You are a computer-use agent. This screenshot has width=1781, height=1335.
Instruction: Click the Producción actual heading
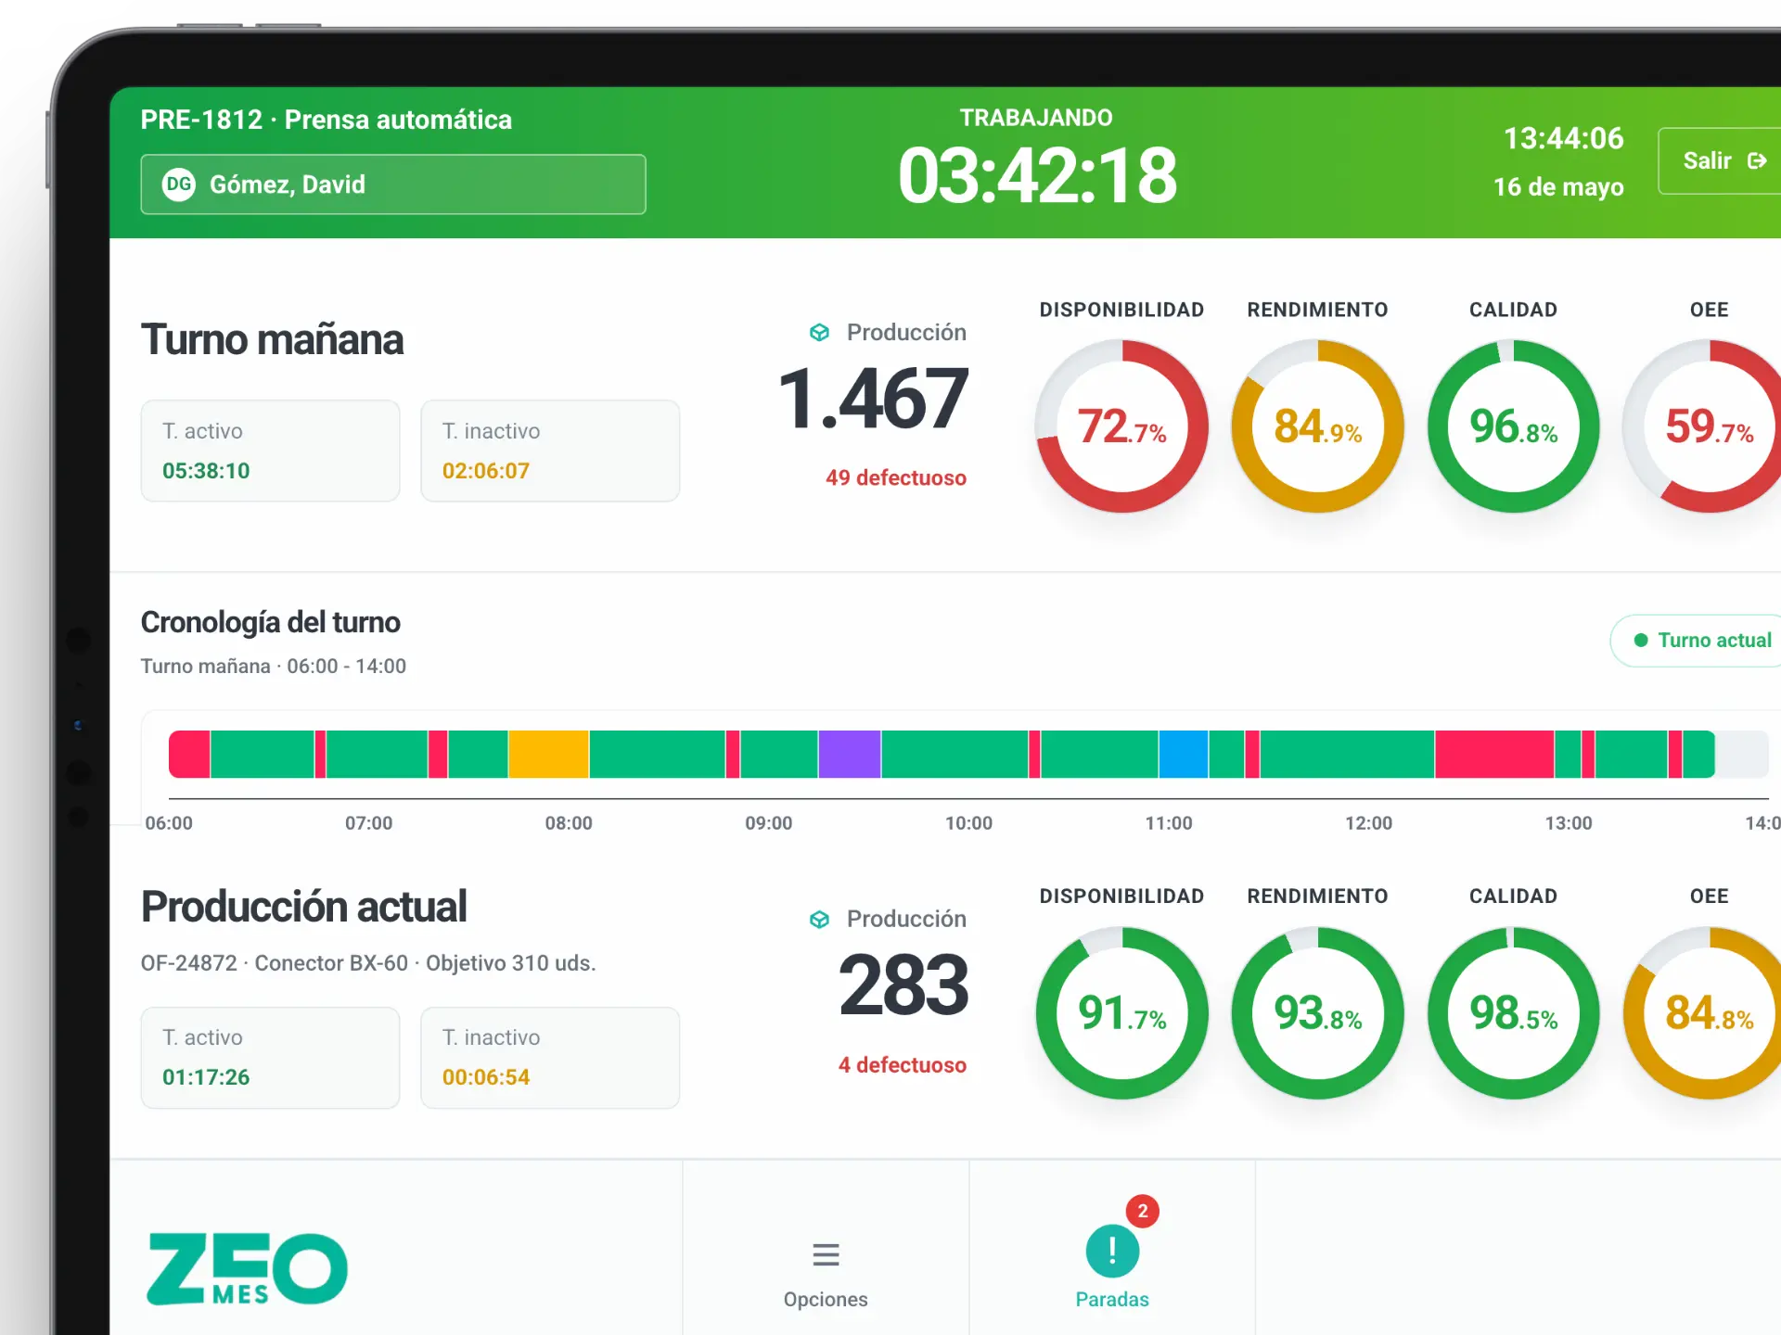pos(303,907)
